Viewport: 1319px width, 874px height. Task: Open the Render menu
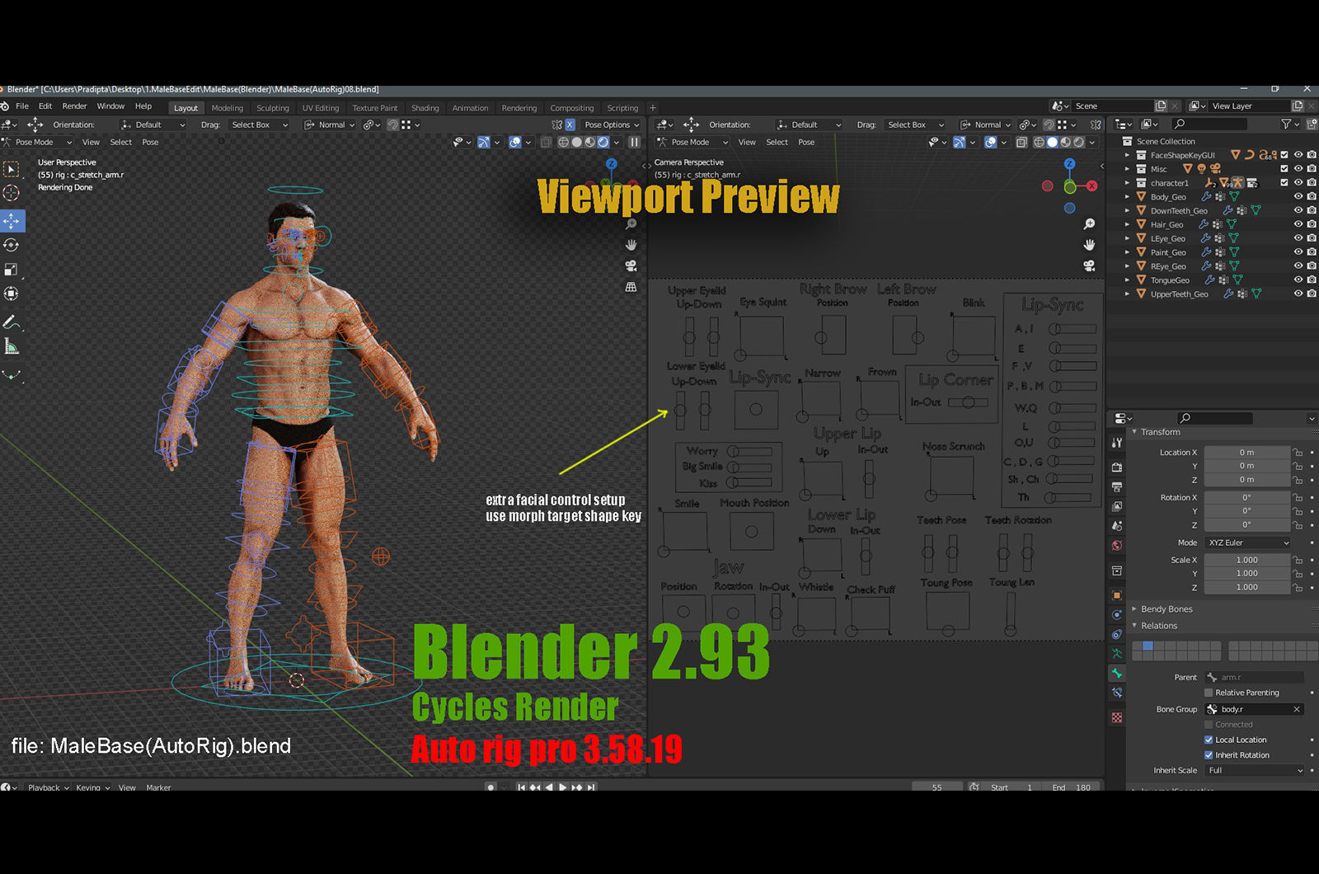click(74, 106)
